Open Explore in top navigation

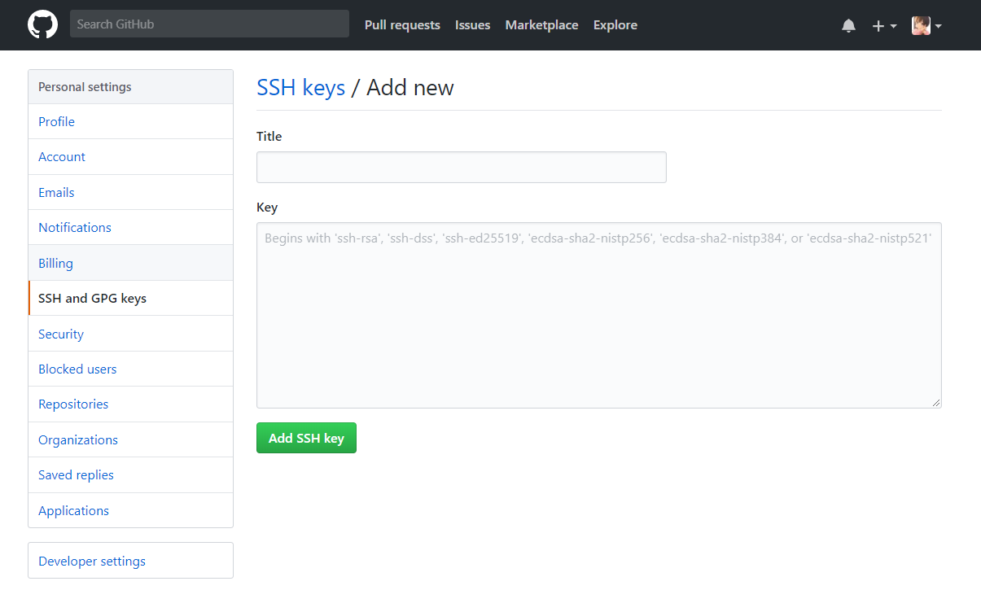[x=615, y=25]
